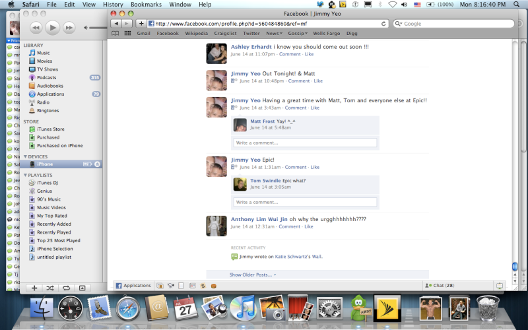Screen dimensions: 528x330
Task: Add a new playlist in iTunes
Action: [x=34, y=288]
